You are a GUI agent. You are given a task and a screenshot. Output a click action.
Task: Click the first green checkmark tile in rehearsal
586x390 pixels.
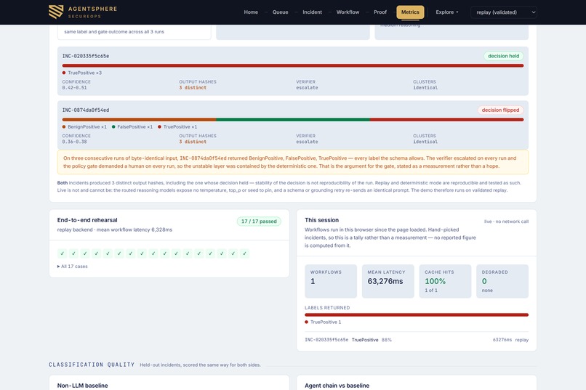tap(62, 253)
